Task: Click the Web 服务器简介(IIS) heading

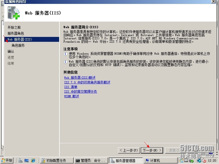Action: pos(81,27)
